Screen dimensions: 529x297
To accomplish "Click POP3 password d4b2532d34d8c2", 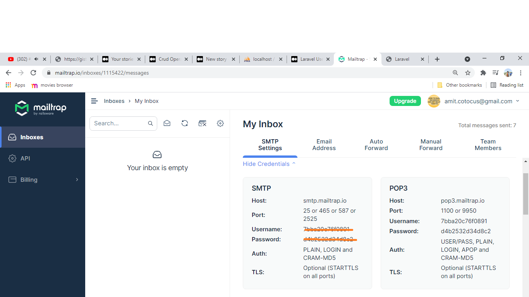I will coord(466,231).
